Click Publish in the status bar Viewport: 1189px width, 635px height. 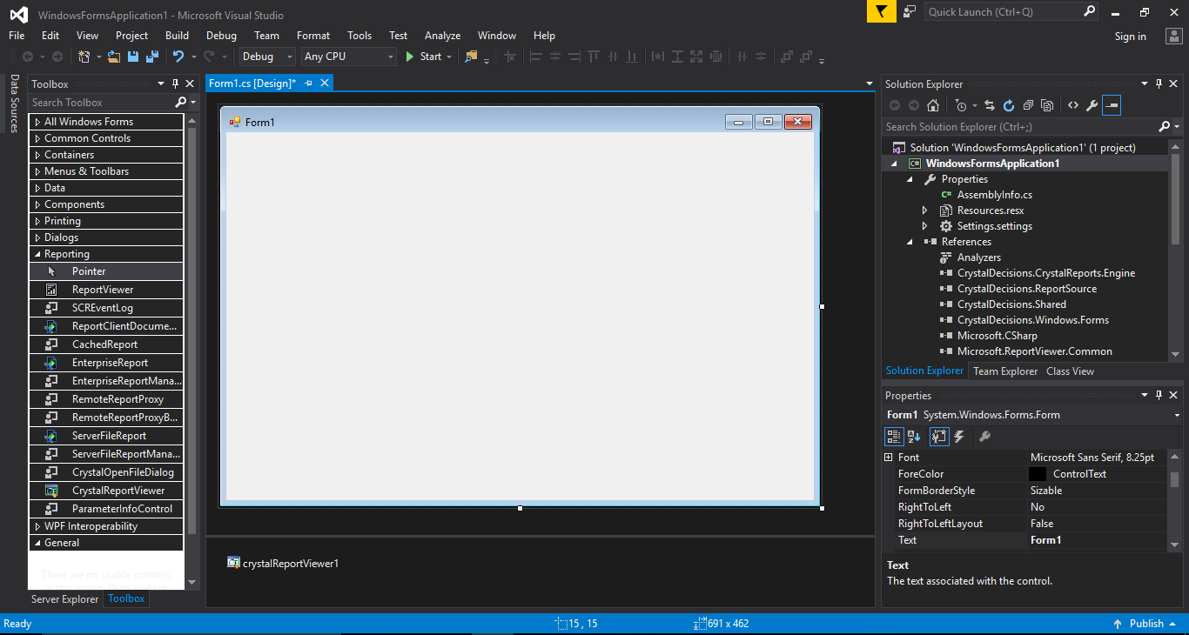1145,624
